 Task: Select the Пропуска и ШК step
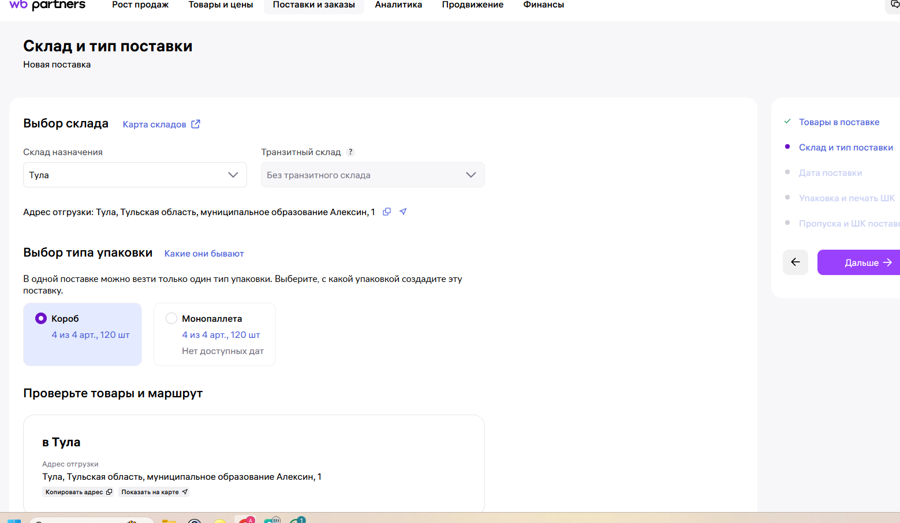pos(849,224)
